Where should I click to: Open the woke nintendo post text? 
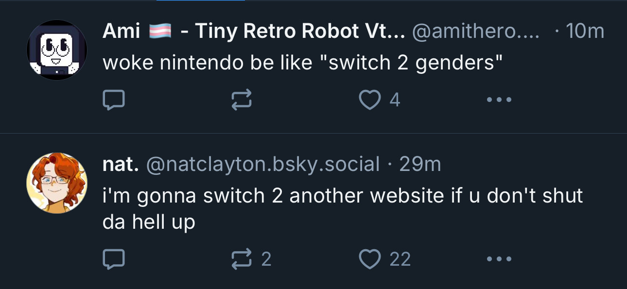(302, 63)
